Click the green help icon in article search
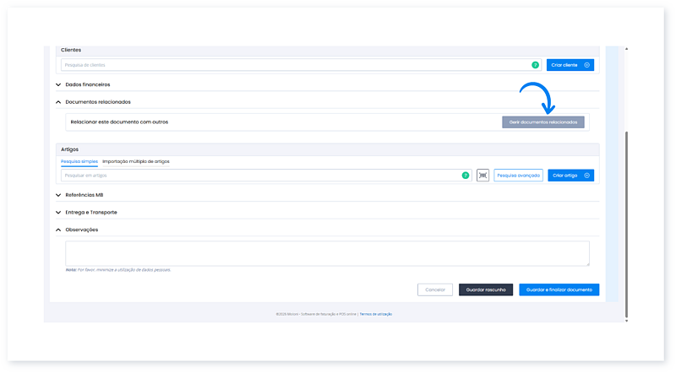The height and width of the screenshot is (373, 676). coord(465,176)
